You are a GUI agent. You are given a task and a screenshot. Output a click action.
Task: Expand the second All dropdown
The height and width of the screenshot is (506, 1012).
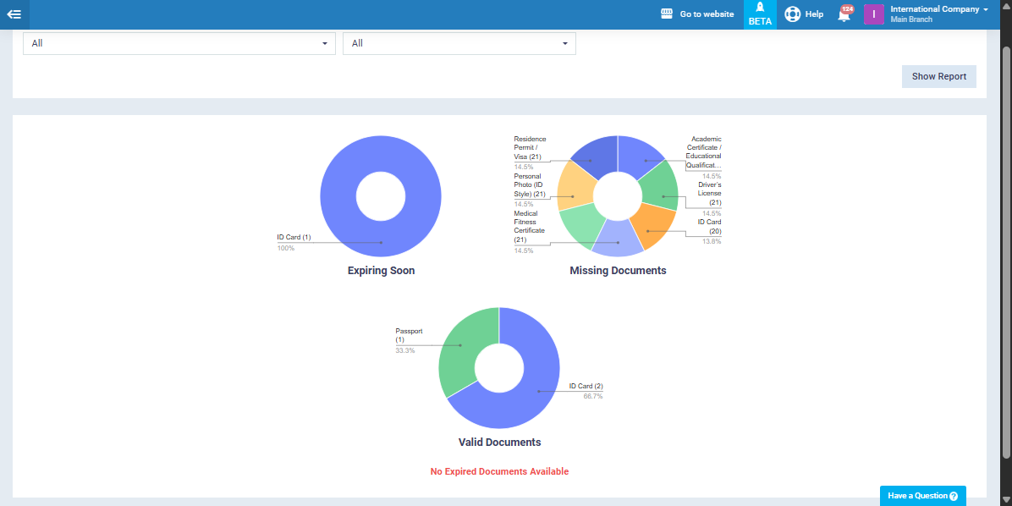pos(459,43)
